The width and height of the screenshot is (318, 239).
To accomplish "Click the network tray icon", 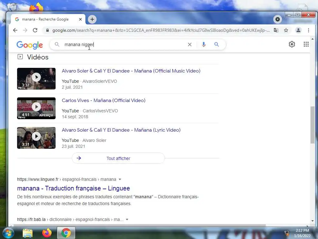I will click(x=287, y=233).
